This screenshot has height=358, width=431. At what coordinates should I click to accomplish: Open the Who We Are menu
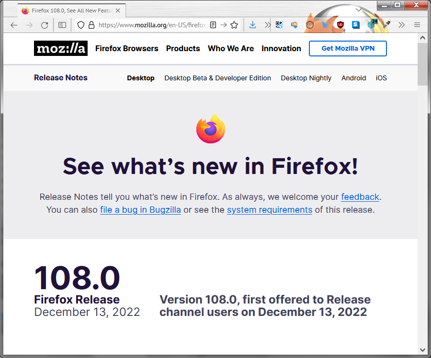[x=231, y=49]
